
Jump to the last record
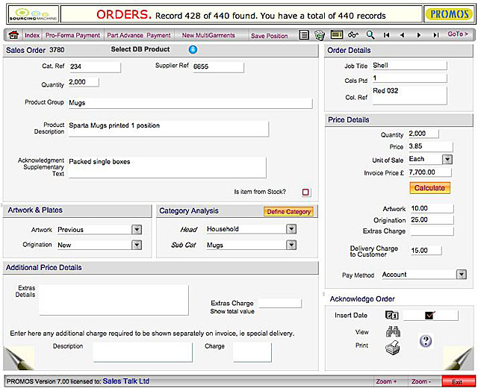coord(436,35)
